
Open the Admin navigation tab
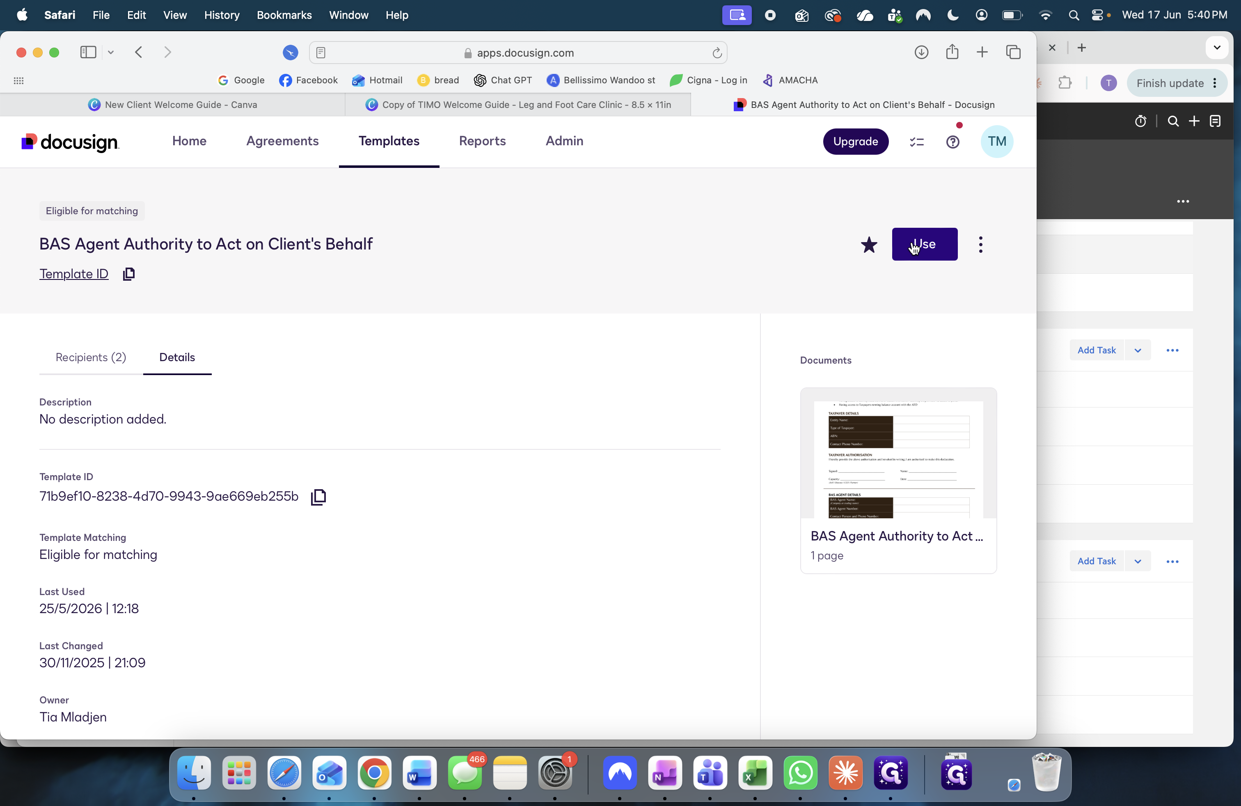[x=565, y=141]
